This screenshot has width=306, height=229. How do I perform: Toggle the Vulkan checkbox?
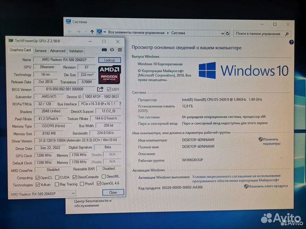[38, 184]
